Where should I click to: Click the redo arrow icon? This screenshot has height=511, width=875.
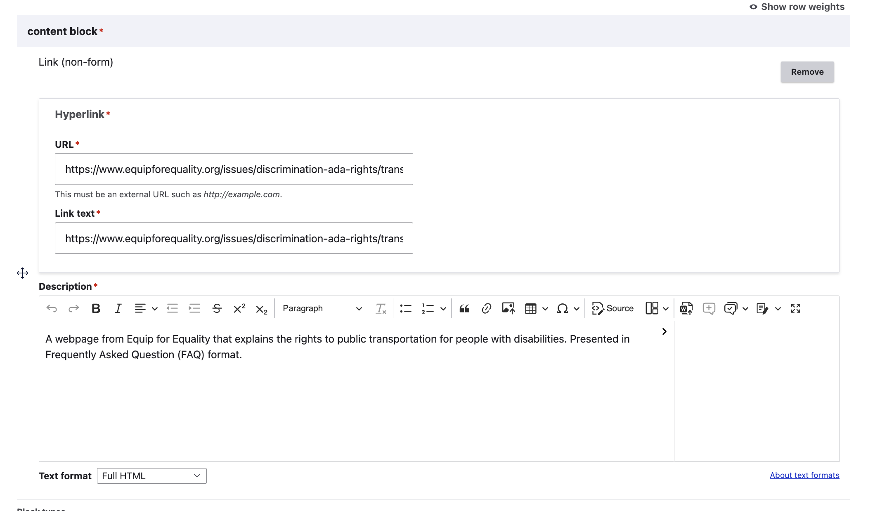(73, 308)
